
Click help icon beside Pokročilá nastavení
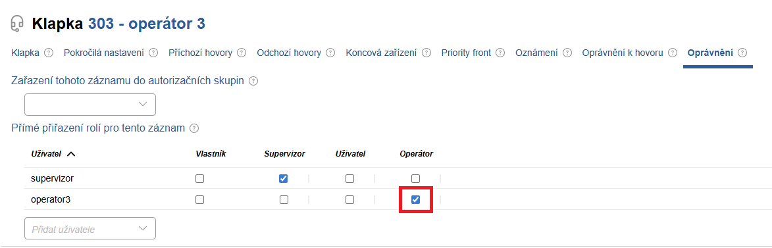[x=153, y=53]
